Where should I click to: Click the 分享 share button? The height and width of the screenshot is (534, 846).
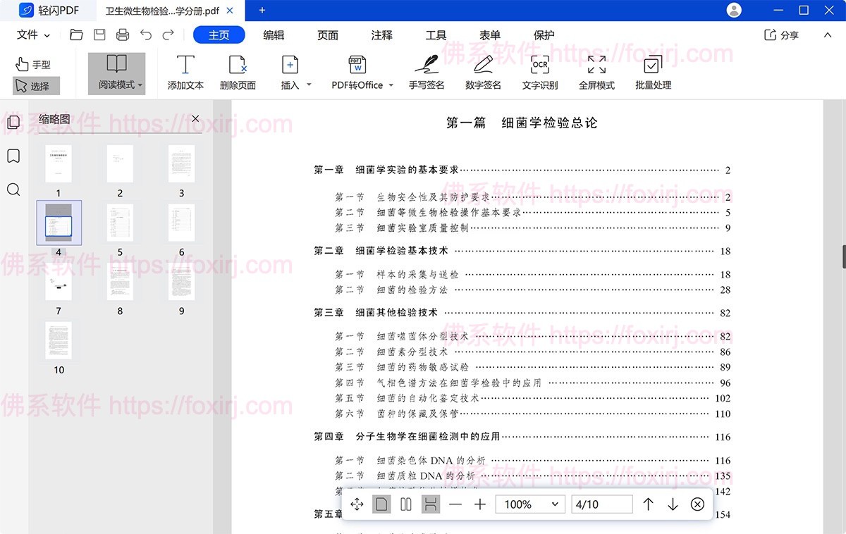(x=781, y=34)
